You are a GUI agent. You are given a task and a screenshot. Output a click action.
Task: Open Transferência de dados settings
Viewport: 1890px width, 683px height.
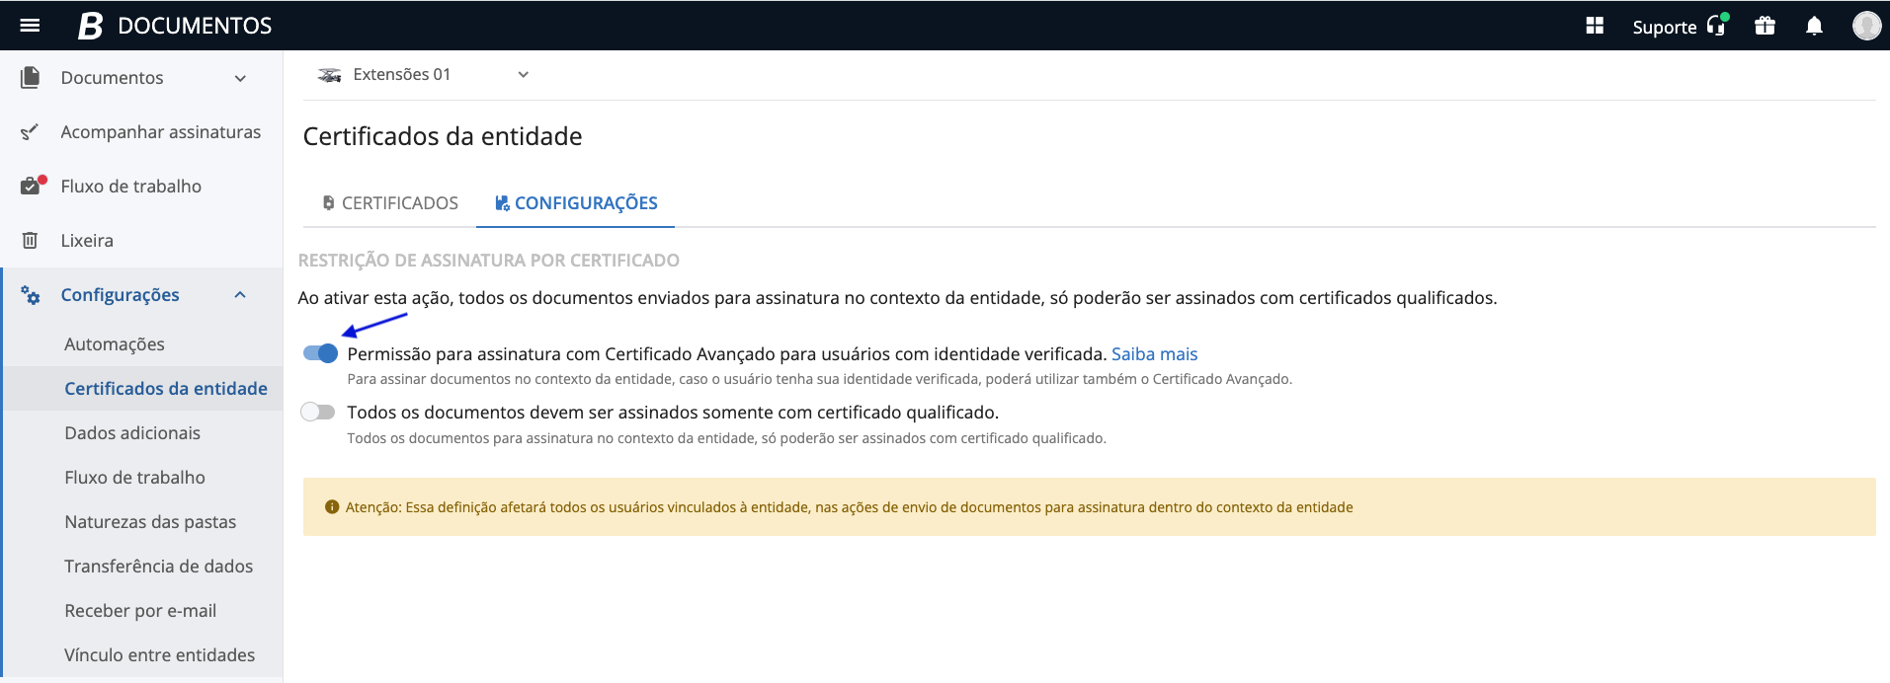click(158, 567)
